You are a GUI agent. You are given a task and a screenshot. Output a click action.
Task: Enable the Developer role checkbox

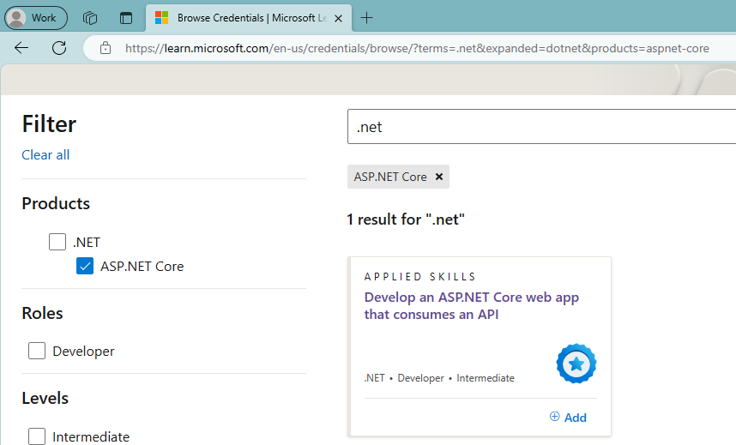pos(37,351)
